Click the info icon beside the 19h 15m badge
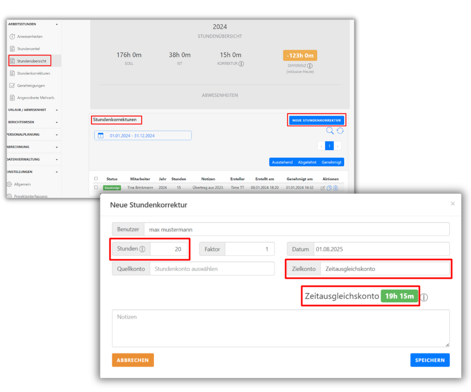The image size is (471, 392). (424, 297)
